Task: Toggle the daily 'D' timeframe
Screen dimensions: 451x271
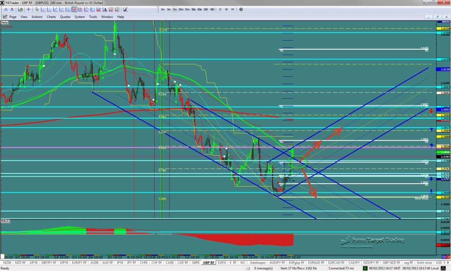Action: click(x=220, y=9)
